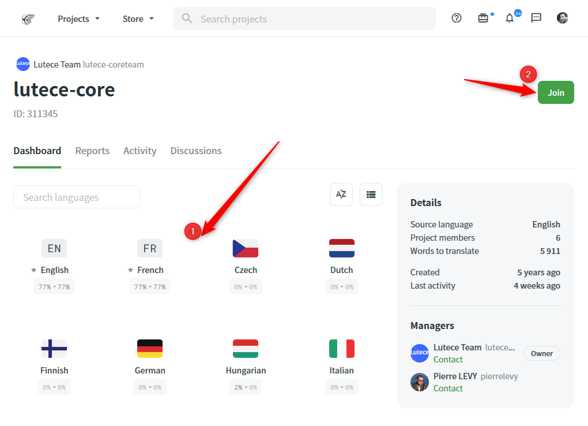Screen dimensions: 588x426
Task: Click inside the Search languages field
Action: [x=76, y=197]
